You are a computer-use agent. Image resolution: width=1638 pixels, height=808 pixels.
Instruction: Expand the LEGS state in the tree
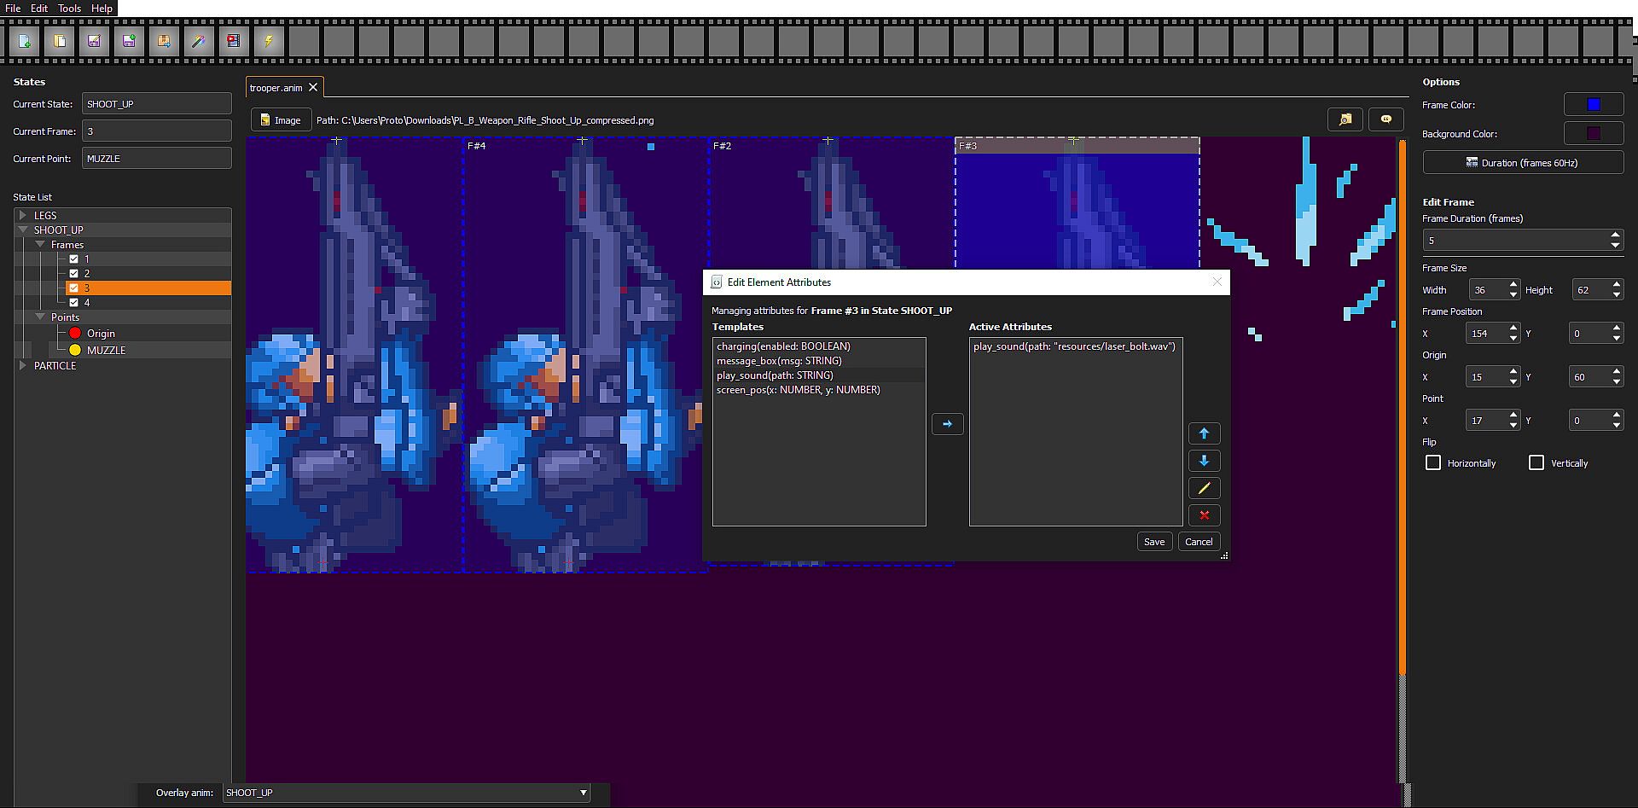(x=23, y=216)
